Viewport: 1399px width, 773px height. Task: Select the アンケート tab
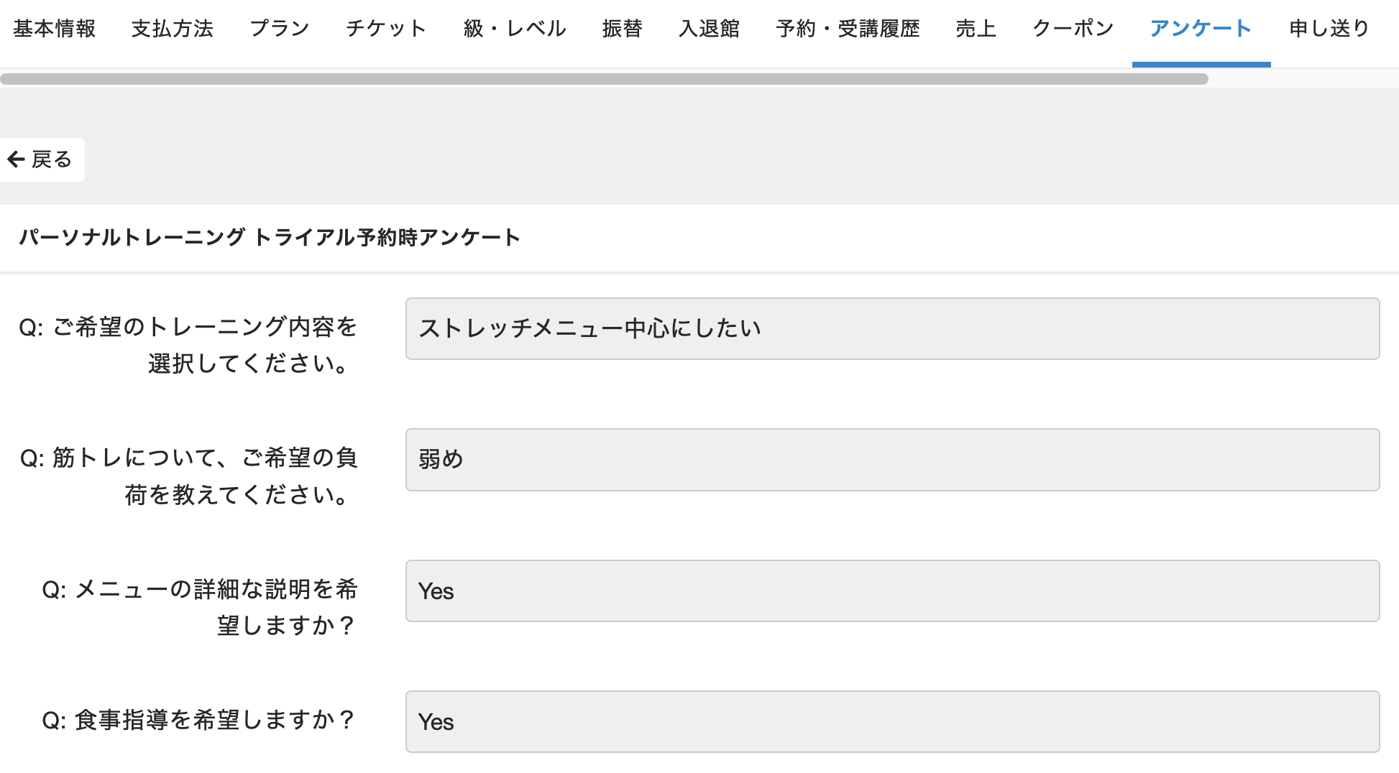[1201, 29]
